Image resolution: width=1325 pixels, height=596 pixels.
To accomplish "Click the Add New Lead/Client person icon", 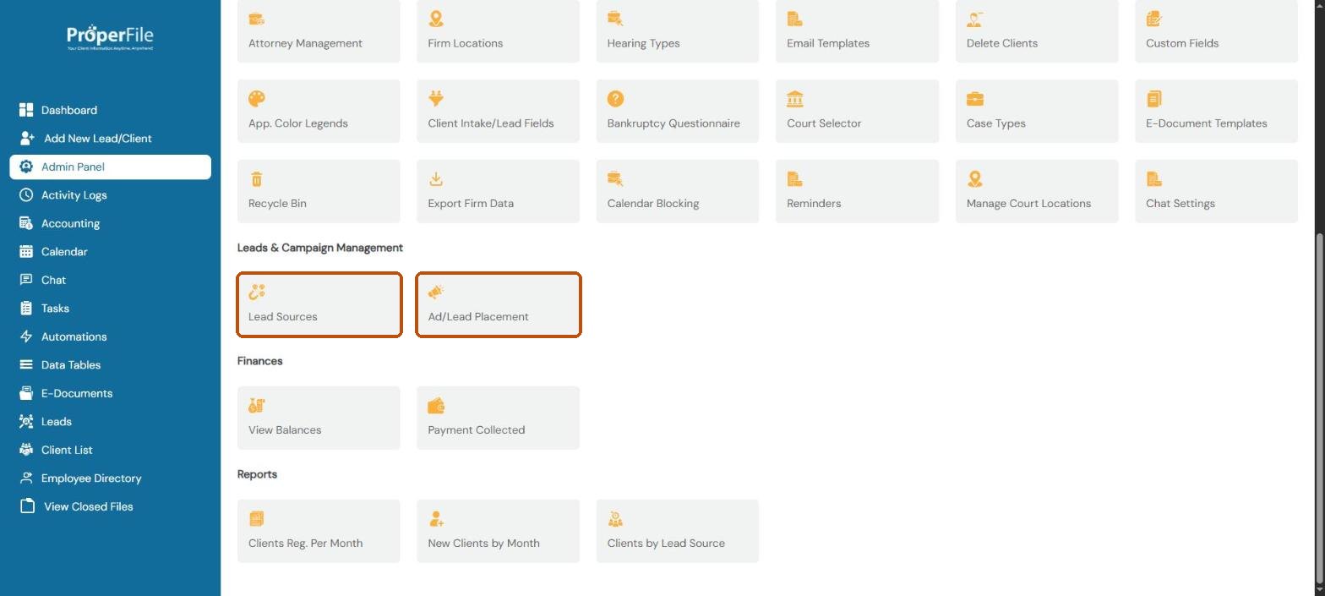I will click(27, 138).
